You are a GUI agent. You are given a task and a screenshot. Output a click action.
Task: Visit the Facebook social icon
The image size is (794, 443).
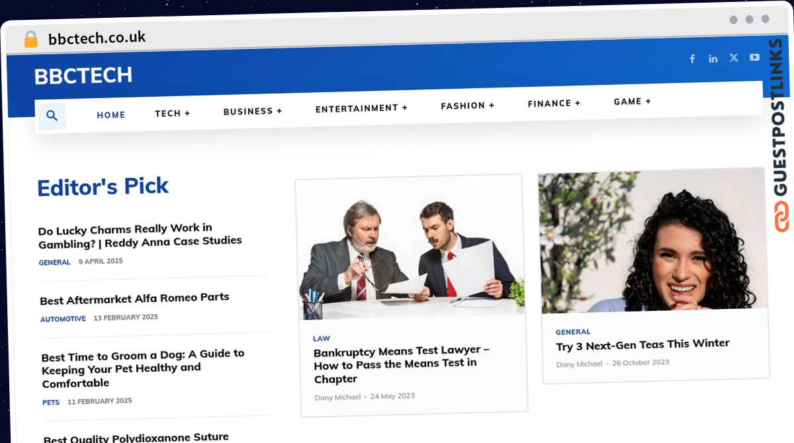tap(692, 59)
